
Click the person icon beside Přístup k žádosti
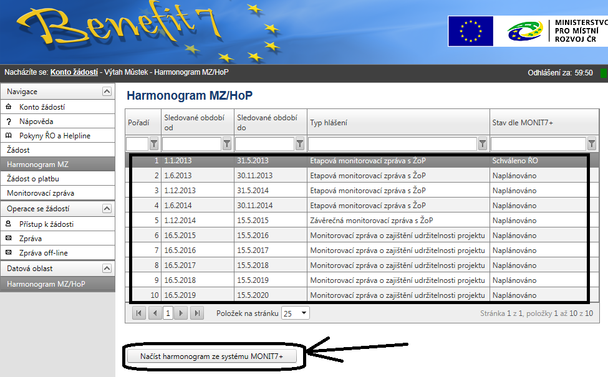[9, 224]
